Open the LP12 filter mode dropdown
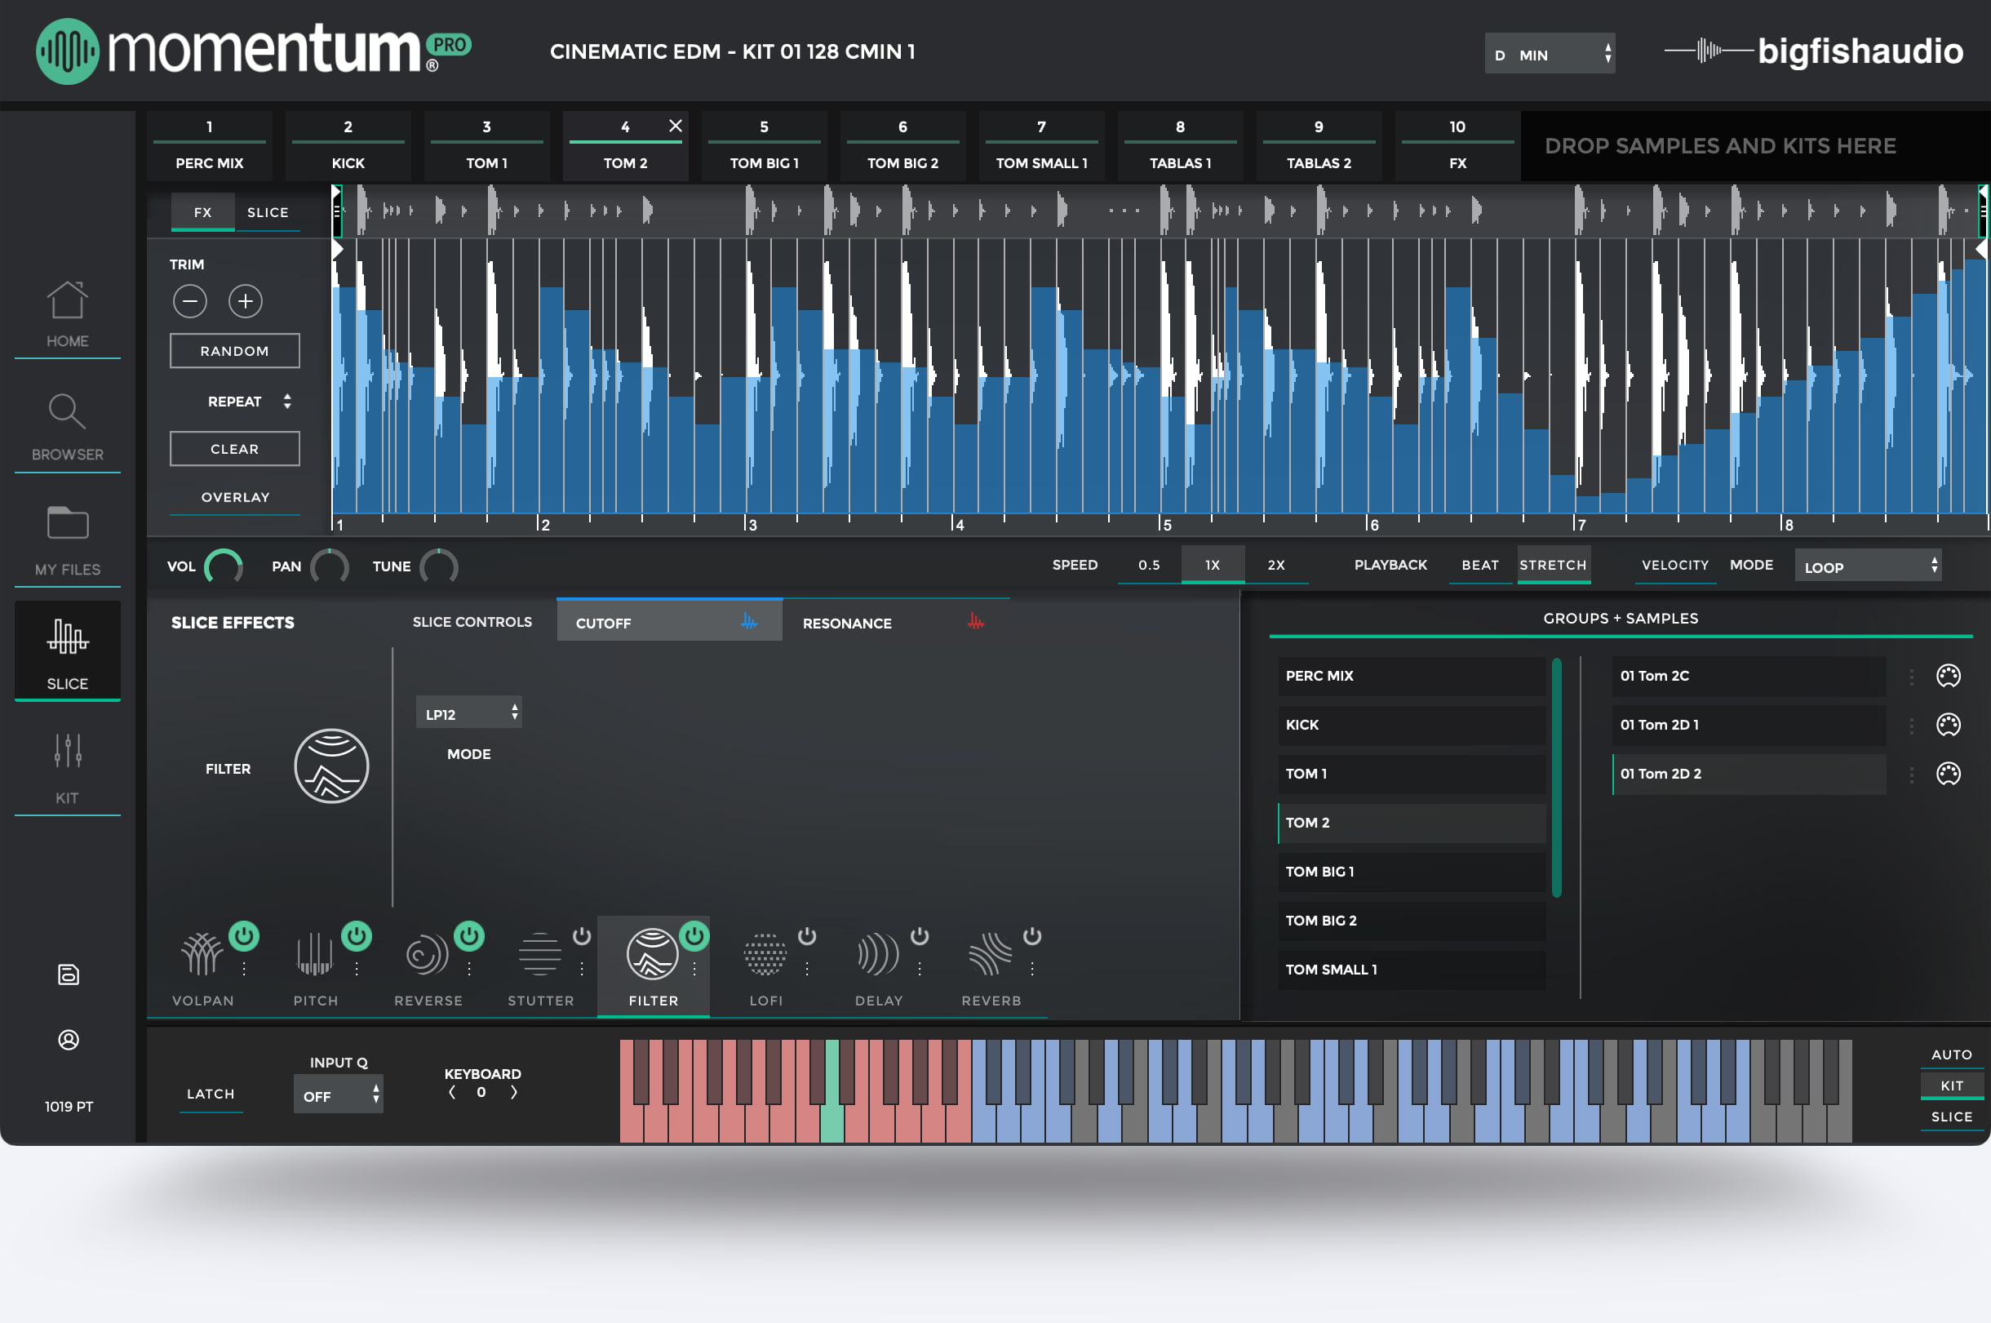1991x1323 pixels. tap(469, 714)
